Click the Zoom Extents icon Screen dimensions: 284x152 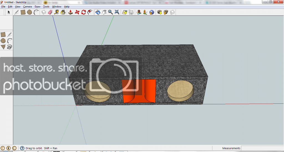(x=117, y=12)
